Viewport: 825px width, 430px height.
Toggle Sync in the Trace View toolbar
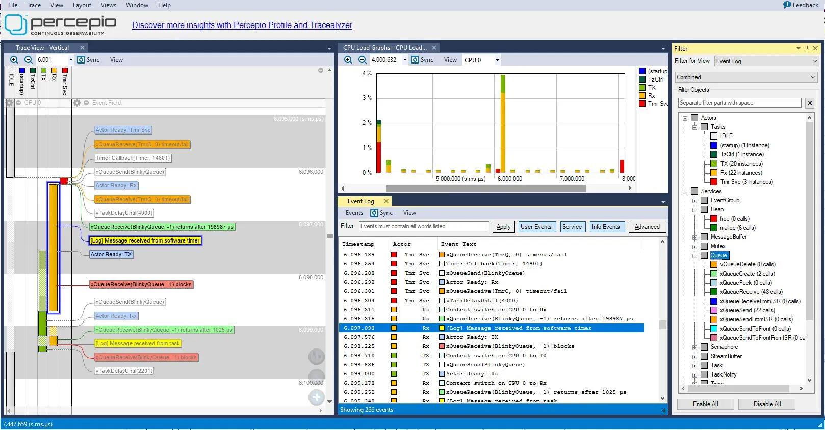click(88, 60)
